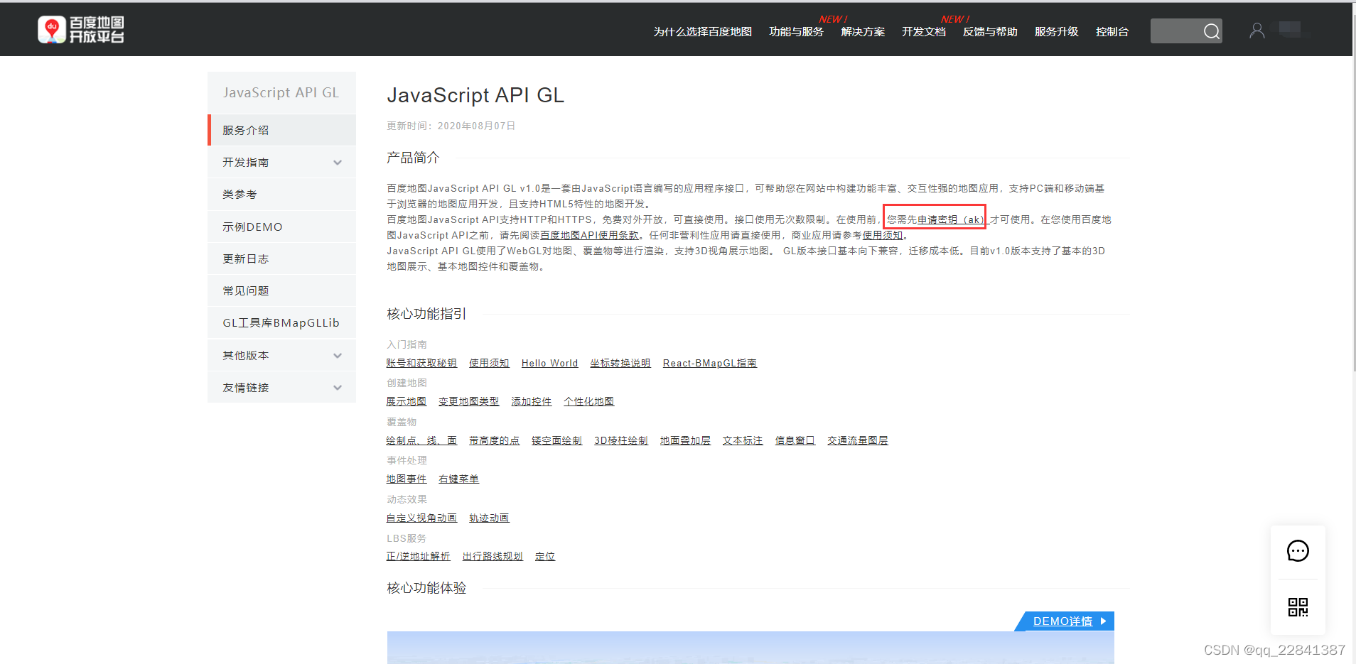Screen dimensions: 1356x664
Task: Open 3D棱柱绘制 link
Action: (621, 440)
